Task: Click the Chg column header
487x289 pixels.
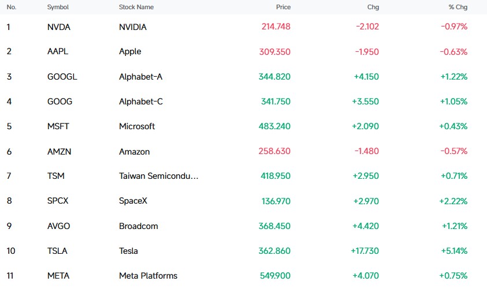Action: click(373, 7)
